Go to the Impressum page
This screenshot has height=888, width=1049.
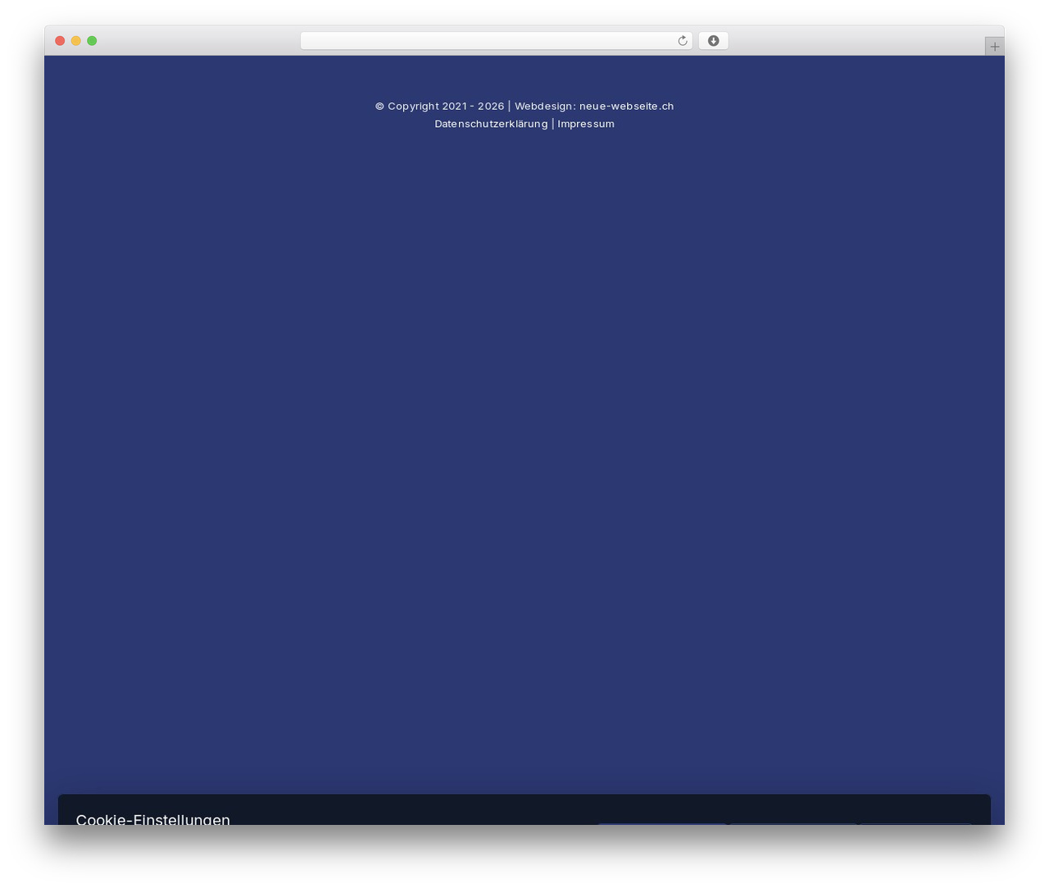pyautogui.click(x=586, y=124)
